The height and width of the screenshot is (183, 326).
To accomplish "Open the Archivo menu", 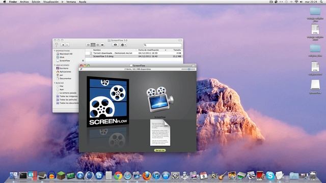I will pyautogui.click(x=24, y=2).
